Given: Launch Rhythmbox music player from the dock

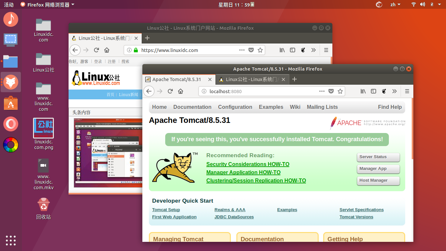Looking at the screenshot, I should click(11, 19).
